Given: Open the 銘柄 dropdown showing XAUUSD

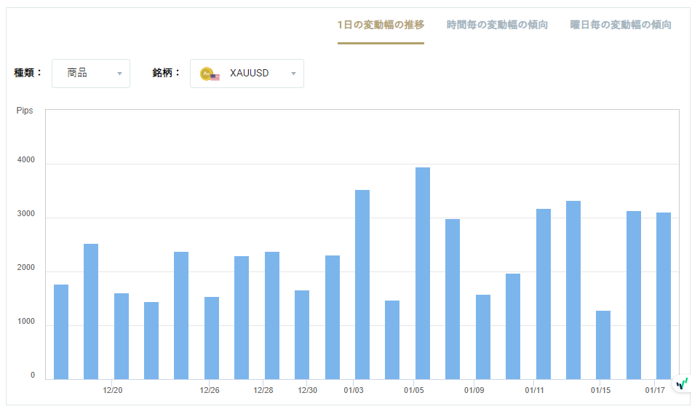Looking at the screenshot, I should pos(247,74).
